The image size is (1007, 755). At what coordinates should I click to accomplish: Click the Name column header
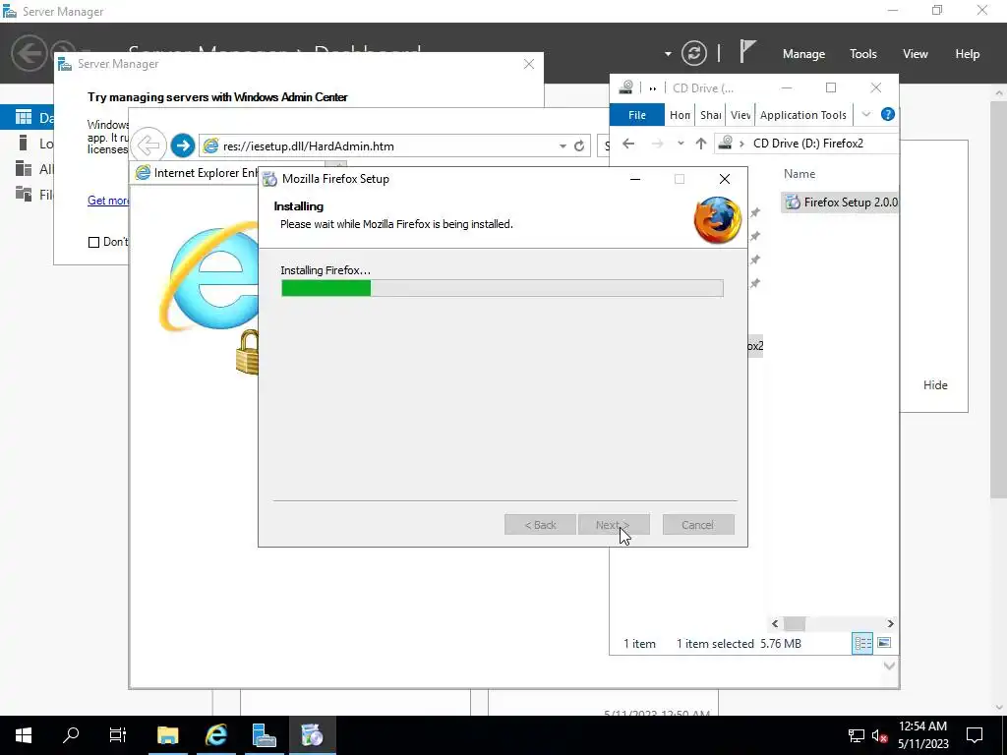tap(800, 173)
